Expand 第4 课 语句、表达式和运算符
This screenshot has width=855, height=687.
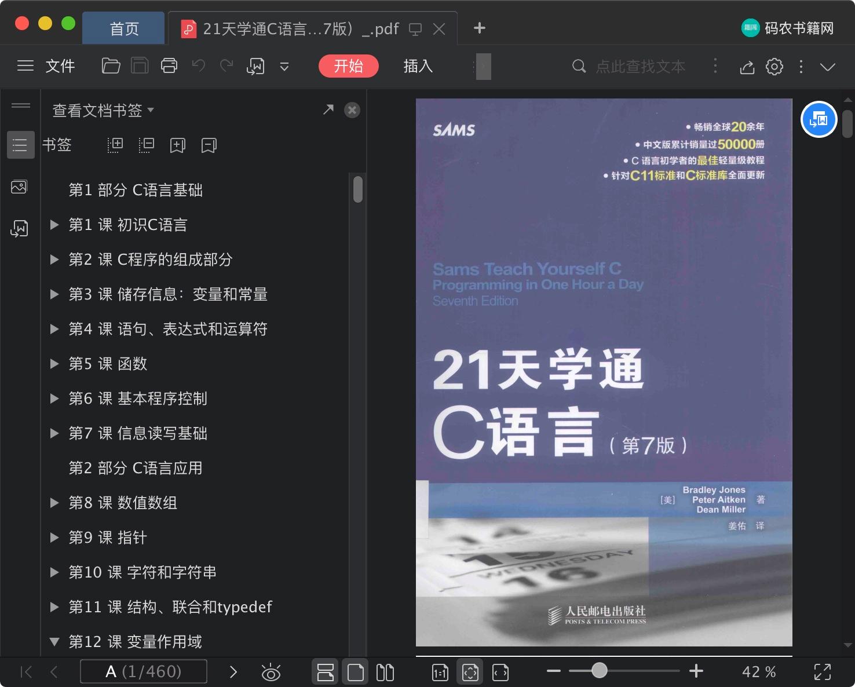coord(54,329)
